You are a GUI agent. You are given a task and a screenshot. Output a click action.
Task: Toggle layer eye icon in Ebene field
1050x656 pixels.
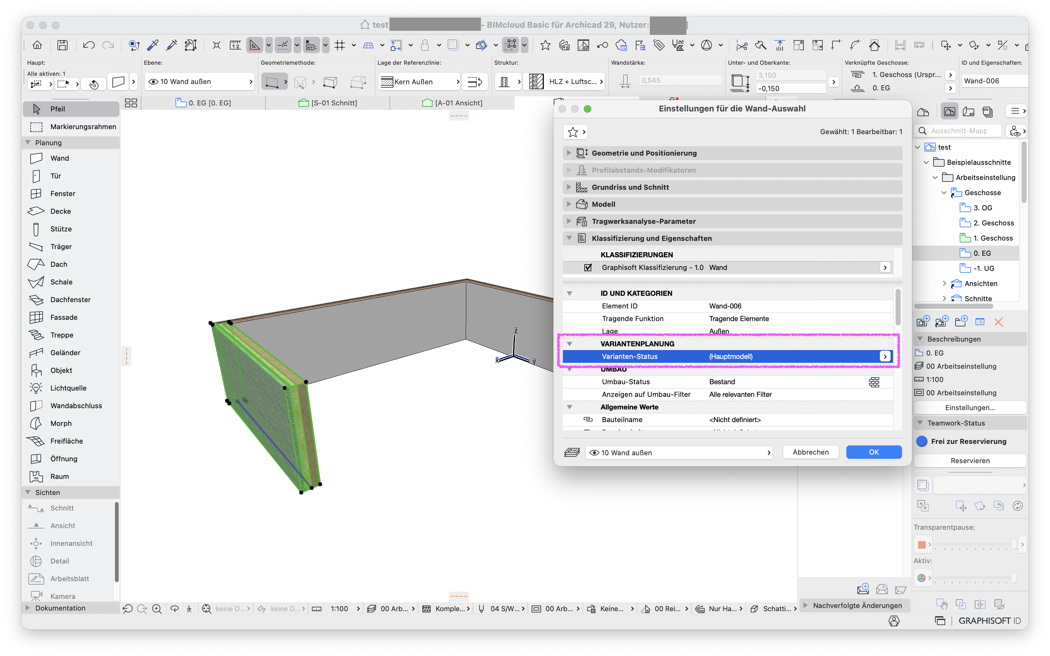(153, 81)
